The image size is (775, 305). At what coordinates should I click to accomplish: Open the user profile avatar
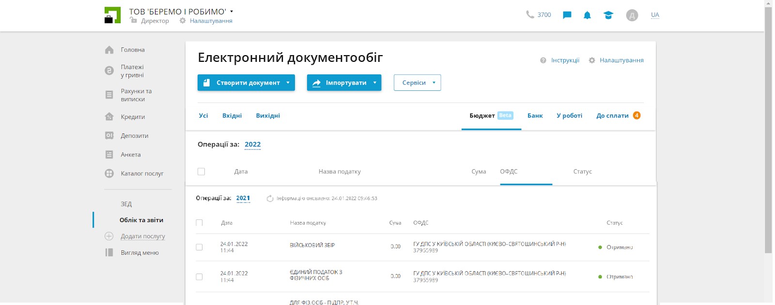(632, 15)
